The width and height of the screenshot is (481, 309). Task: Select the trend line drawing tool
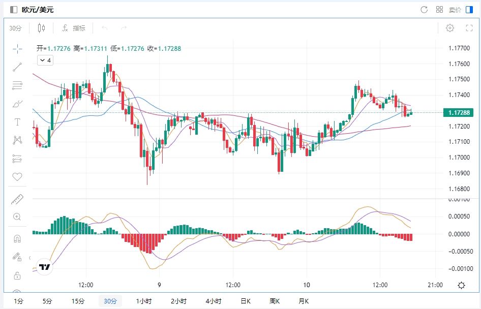pyautogui.click(x=17, y=67)
